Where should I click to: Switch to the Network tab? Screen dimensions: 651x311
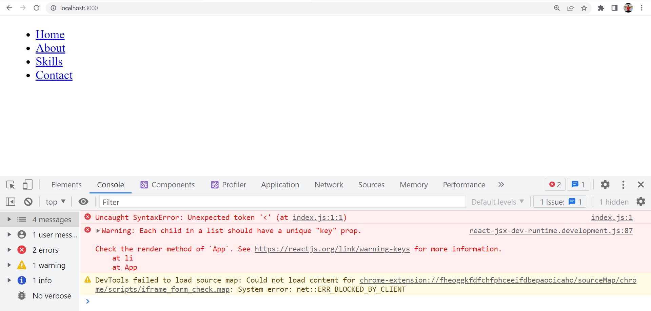[329, 185]
